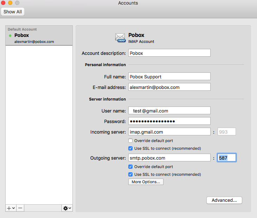Toggle outgoing Use SSL to connect
Viewport: 257px width, 218px height.
(130, 174)
